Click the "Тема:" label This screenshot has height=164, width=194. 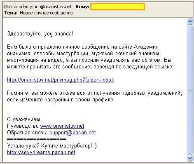coord(11,13)
